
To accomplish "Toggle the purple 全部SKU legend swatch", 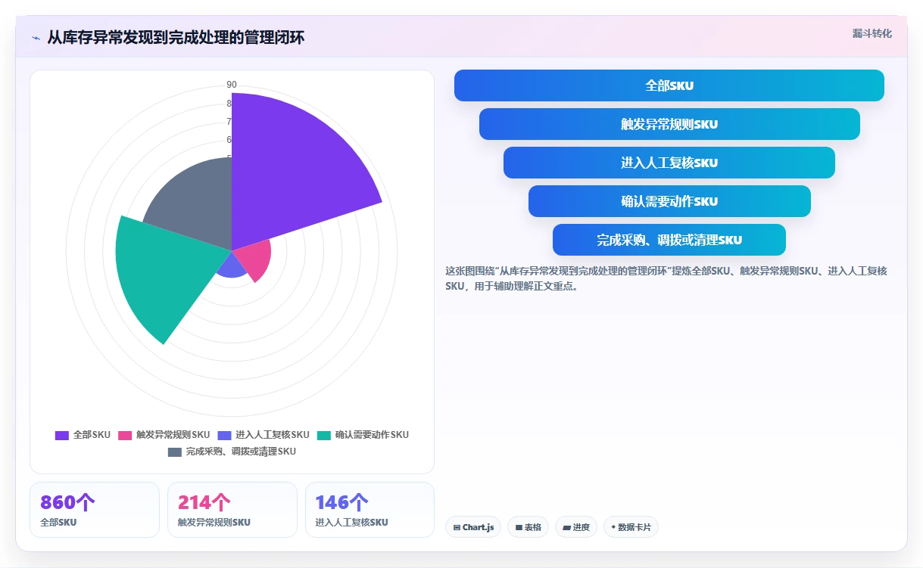I will [62, 435].
